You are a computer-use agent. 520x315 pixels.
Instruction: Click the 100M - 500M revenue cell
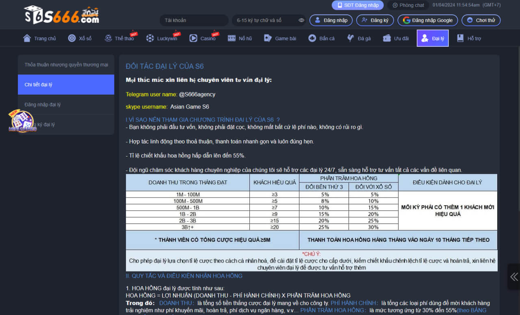point(188,201)
